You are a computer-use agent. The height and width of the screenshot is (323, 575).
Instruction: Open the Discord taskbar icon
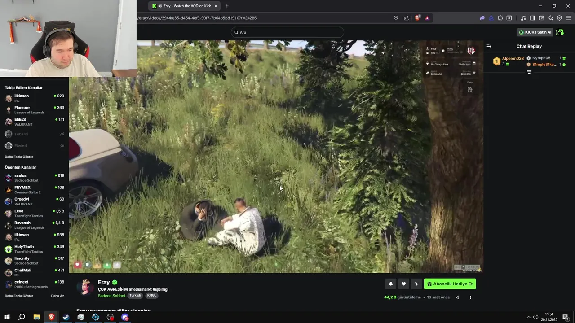[x=125, y=317]
